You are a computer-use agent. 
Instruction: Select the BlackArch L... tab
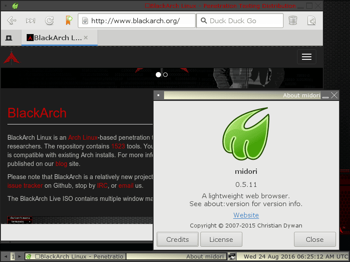59,38
